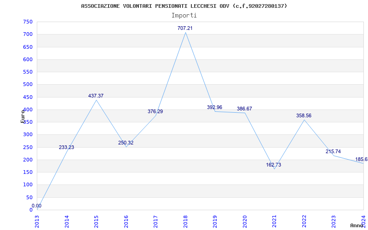Select the 358.56 value label
The width and height of the screenshot is (368, 230).
tap(304, 115)
